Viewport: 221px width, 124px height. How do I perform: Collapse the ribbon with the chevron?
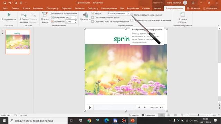coord(219,25)
